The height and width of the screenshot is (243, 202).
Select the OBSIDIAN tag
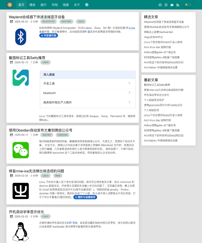pos(62,135)
